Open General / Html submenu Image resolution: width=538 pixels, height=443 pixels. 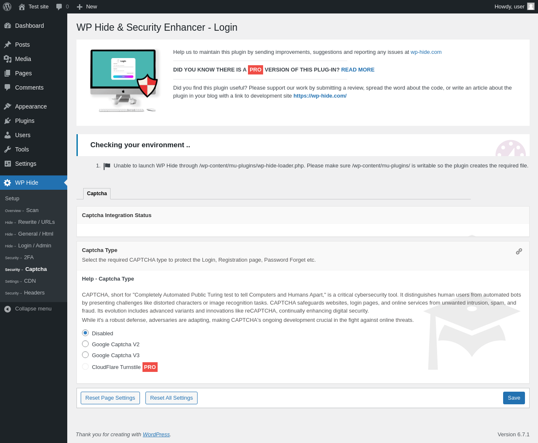click(29, 234)
